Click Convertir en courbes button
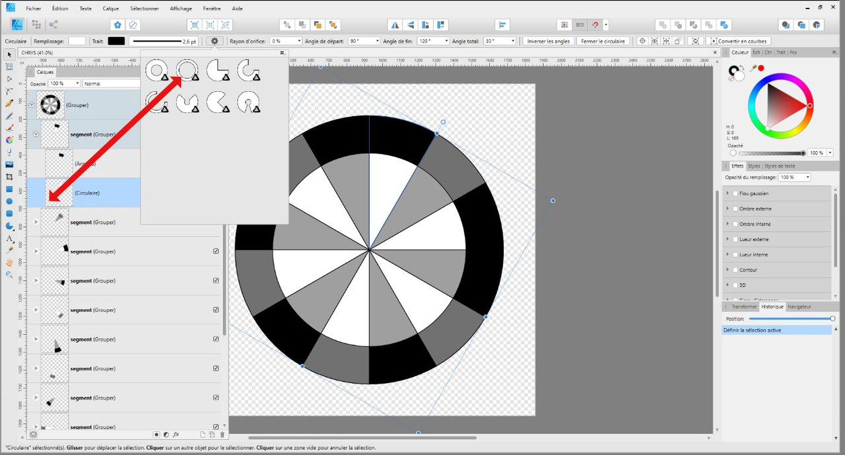The width and height of the screenshot is (845, 455). (742, 41)
